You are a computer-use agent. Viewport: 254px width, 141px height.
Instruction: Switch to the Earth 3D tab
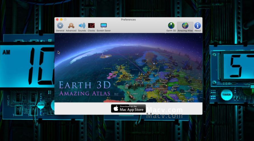pyautogui.click(x=171, y=27)
